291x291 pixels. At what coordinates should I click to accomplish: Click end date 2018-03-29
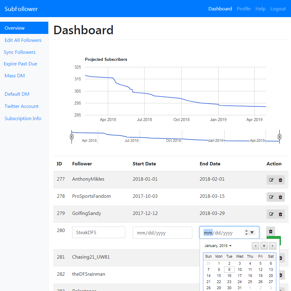tap(212, 213)
